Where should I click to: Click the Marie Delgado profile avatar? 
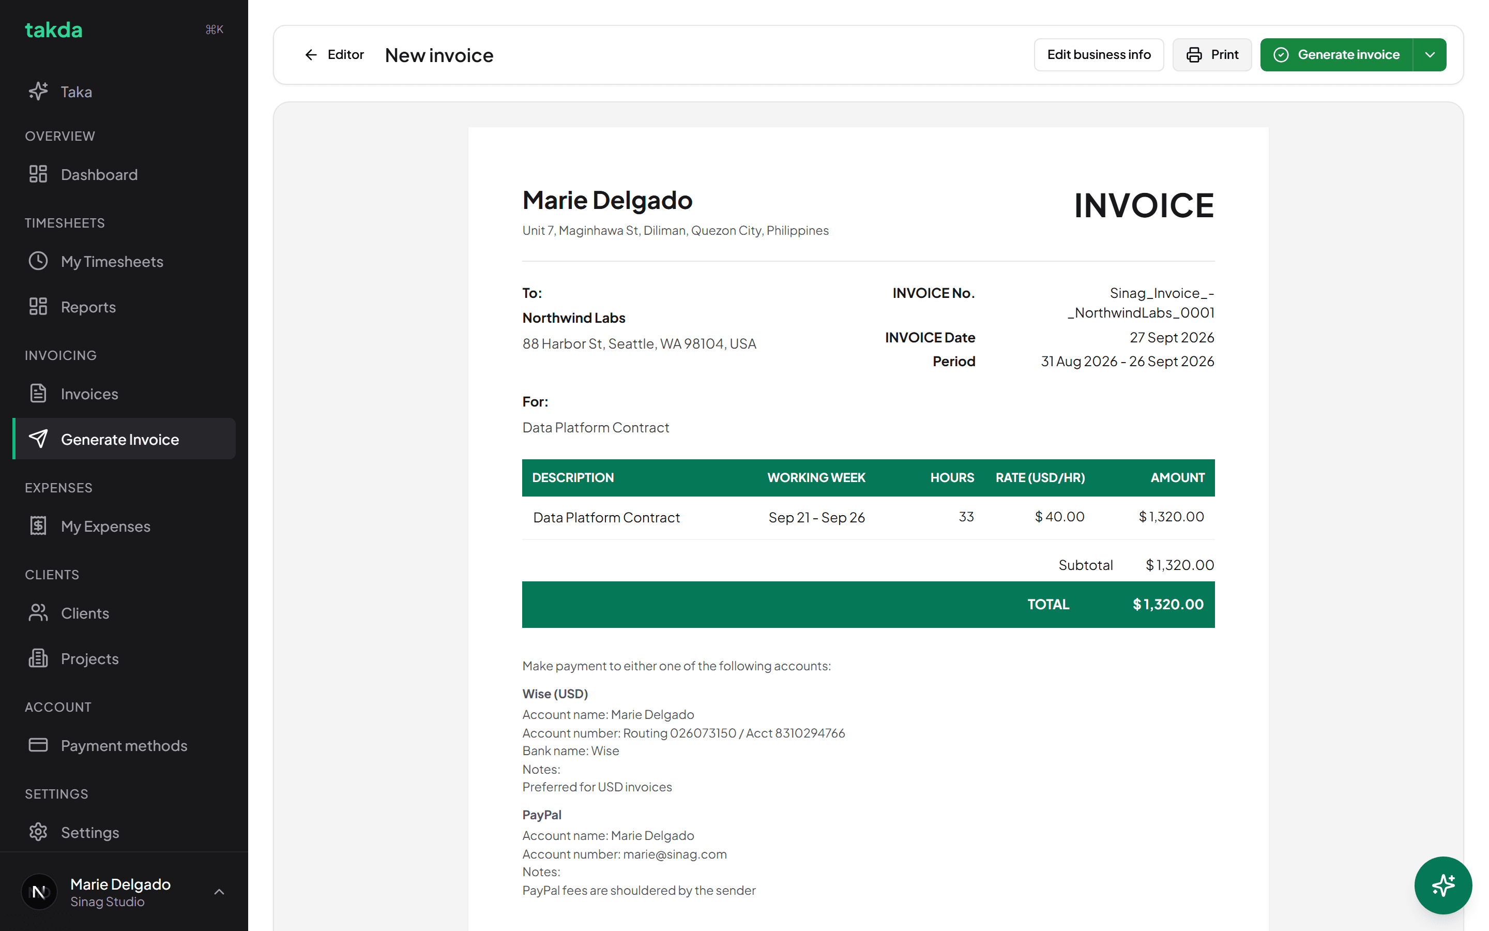coord(39,892)
